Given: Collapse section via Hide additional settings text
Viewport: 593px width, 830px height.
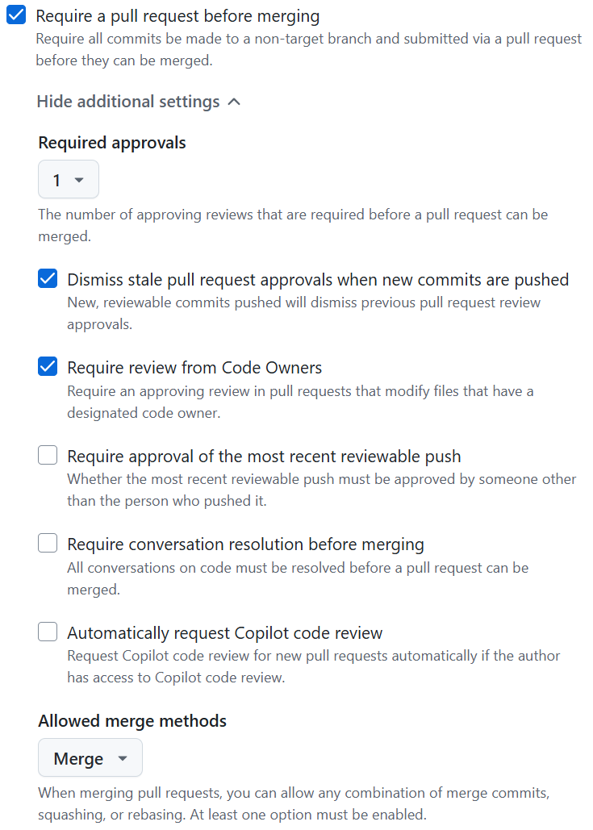Looking at the screenshot, I should [x=128, y=102].
